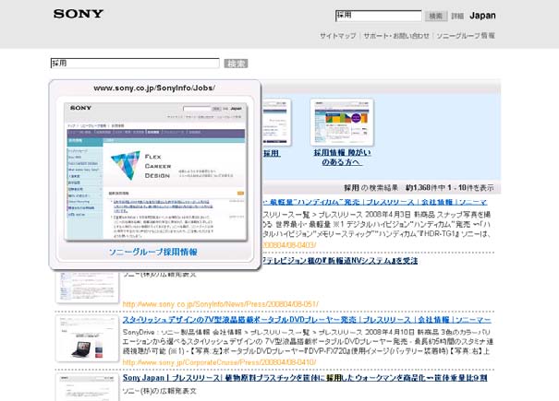The width and height of the screenshot is (559, 401).
Task: Open the サポート・お問い合わせ link
Action: tap(396, 36)
